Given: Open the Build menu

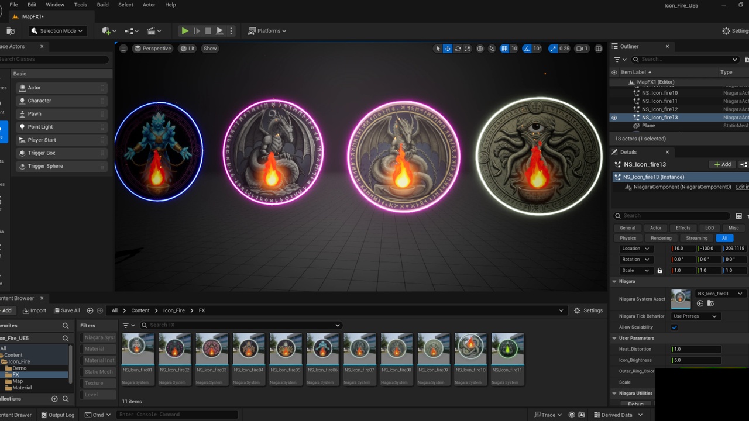Looking at the screenshot, I should [x=103, y=5].
